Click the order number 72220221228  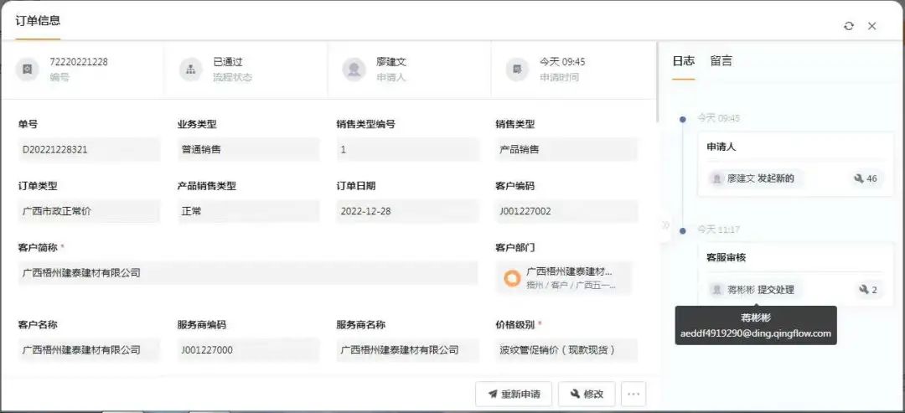[79, 62]
